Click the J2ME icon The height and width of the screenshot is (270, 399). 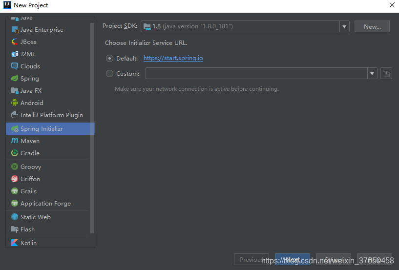[x=15, y=54]
